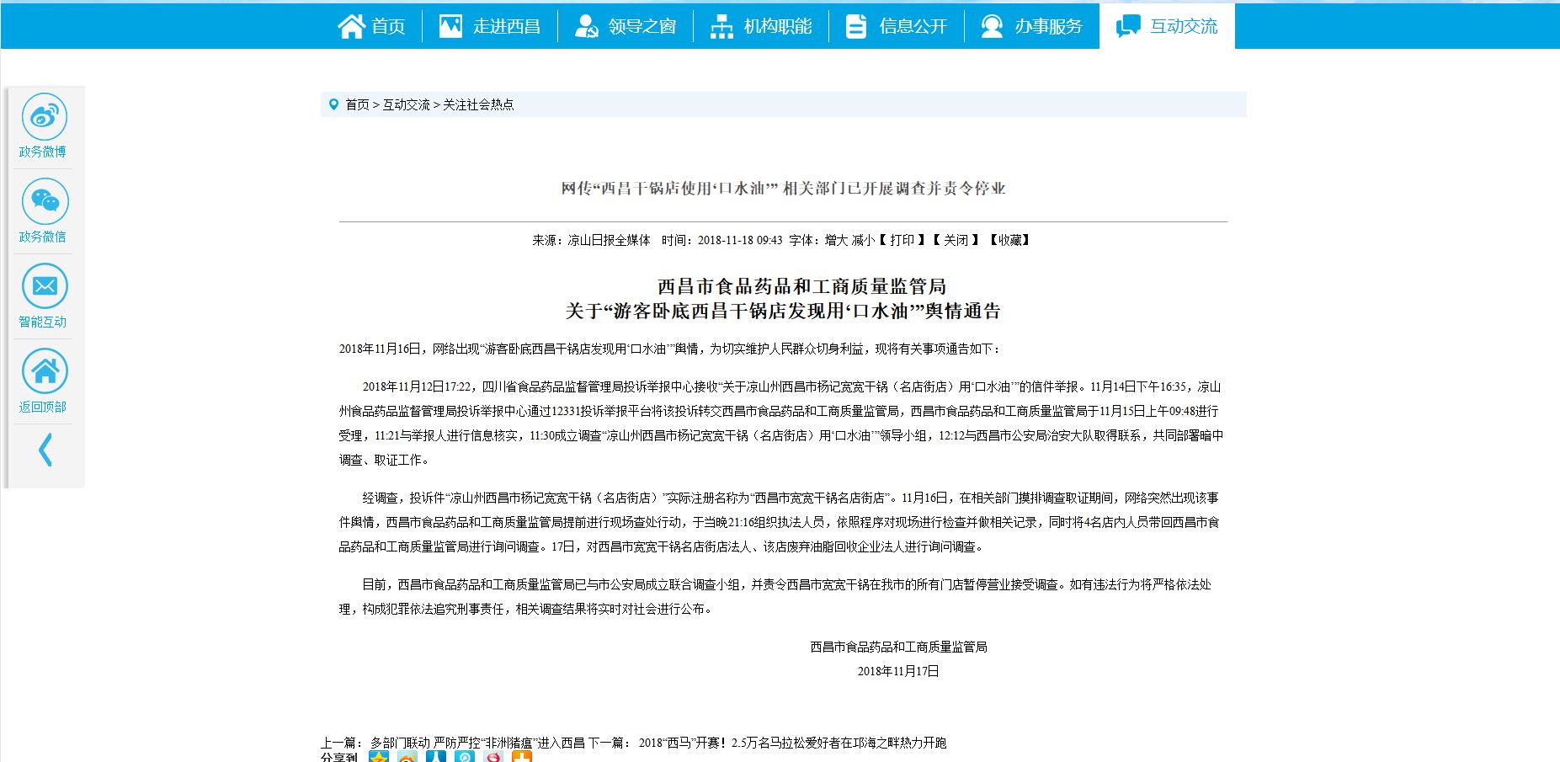1560x762 pixels.
Task: Share to QZone via yellow star icon
Action: pos(379,757)
